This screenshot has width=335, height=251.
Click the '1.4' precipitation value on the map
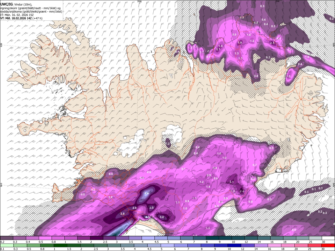208,187
